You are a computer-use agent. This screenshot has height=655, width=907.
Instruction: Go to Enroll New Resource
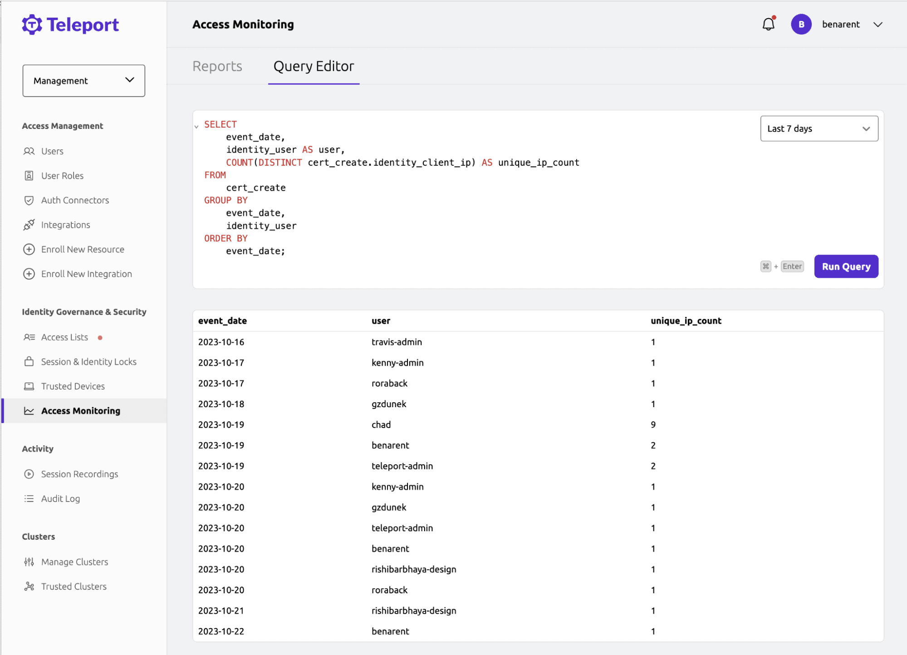83,249
